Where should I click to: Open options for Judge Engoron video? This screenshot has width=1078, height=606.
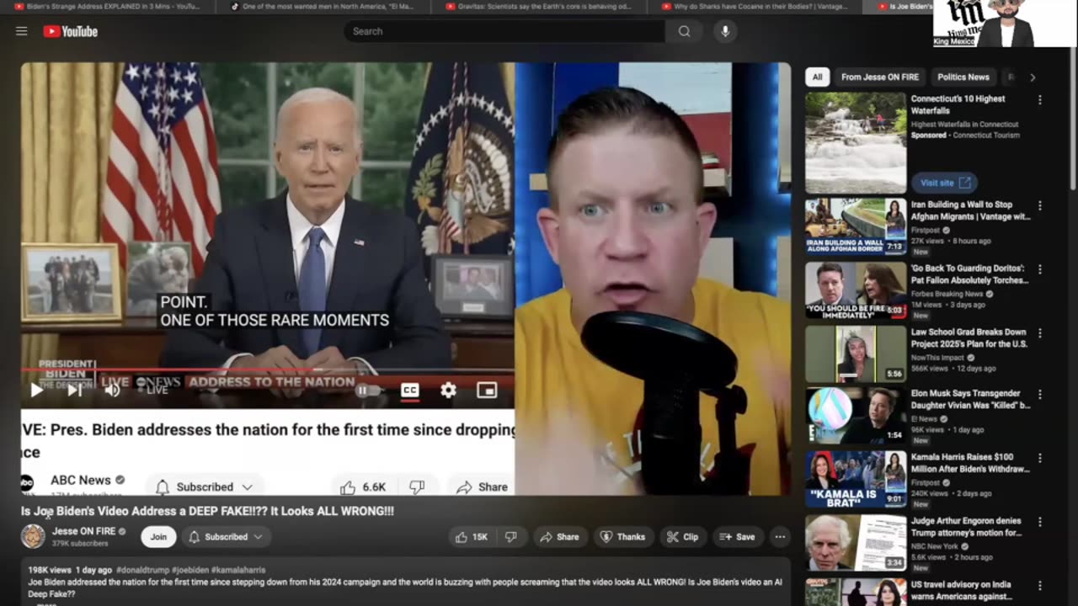coord(1039,522)
